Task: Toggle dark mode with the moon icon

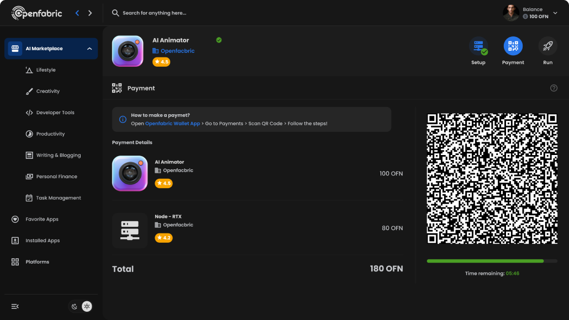Action: (74, 306)
